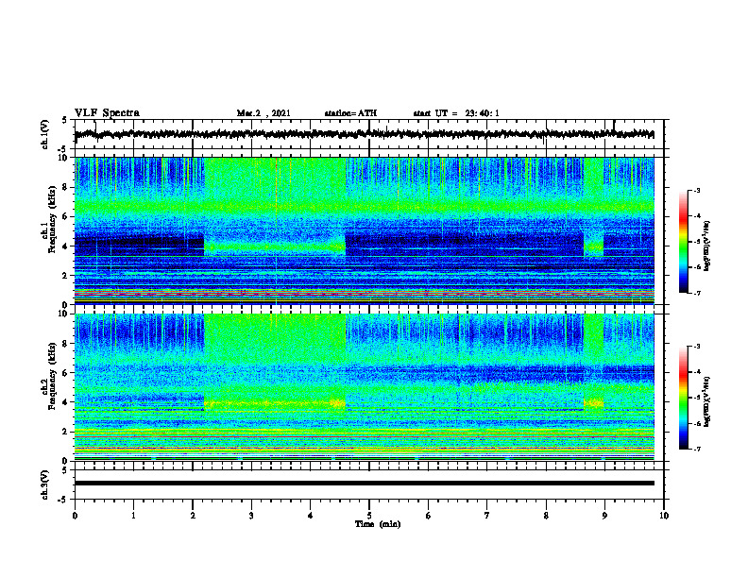Screen dimensions: 748x578
Task: Click time axis tick label "6"
Action: click(x=428, y=516)
